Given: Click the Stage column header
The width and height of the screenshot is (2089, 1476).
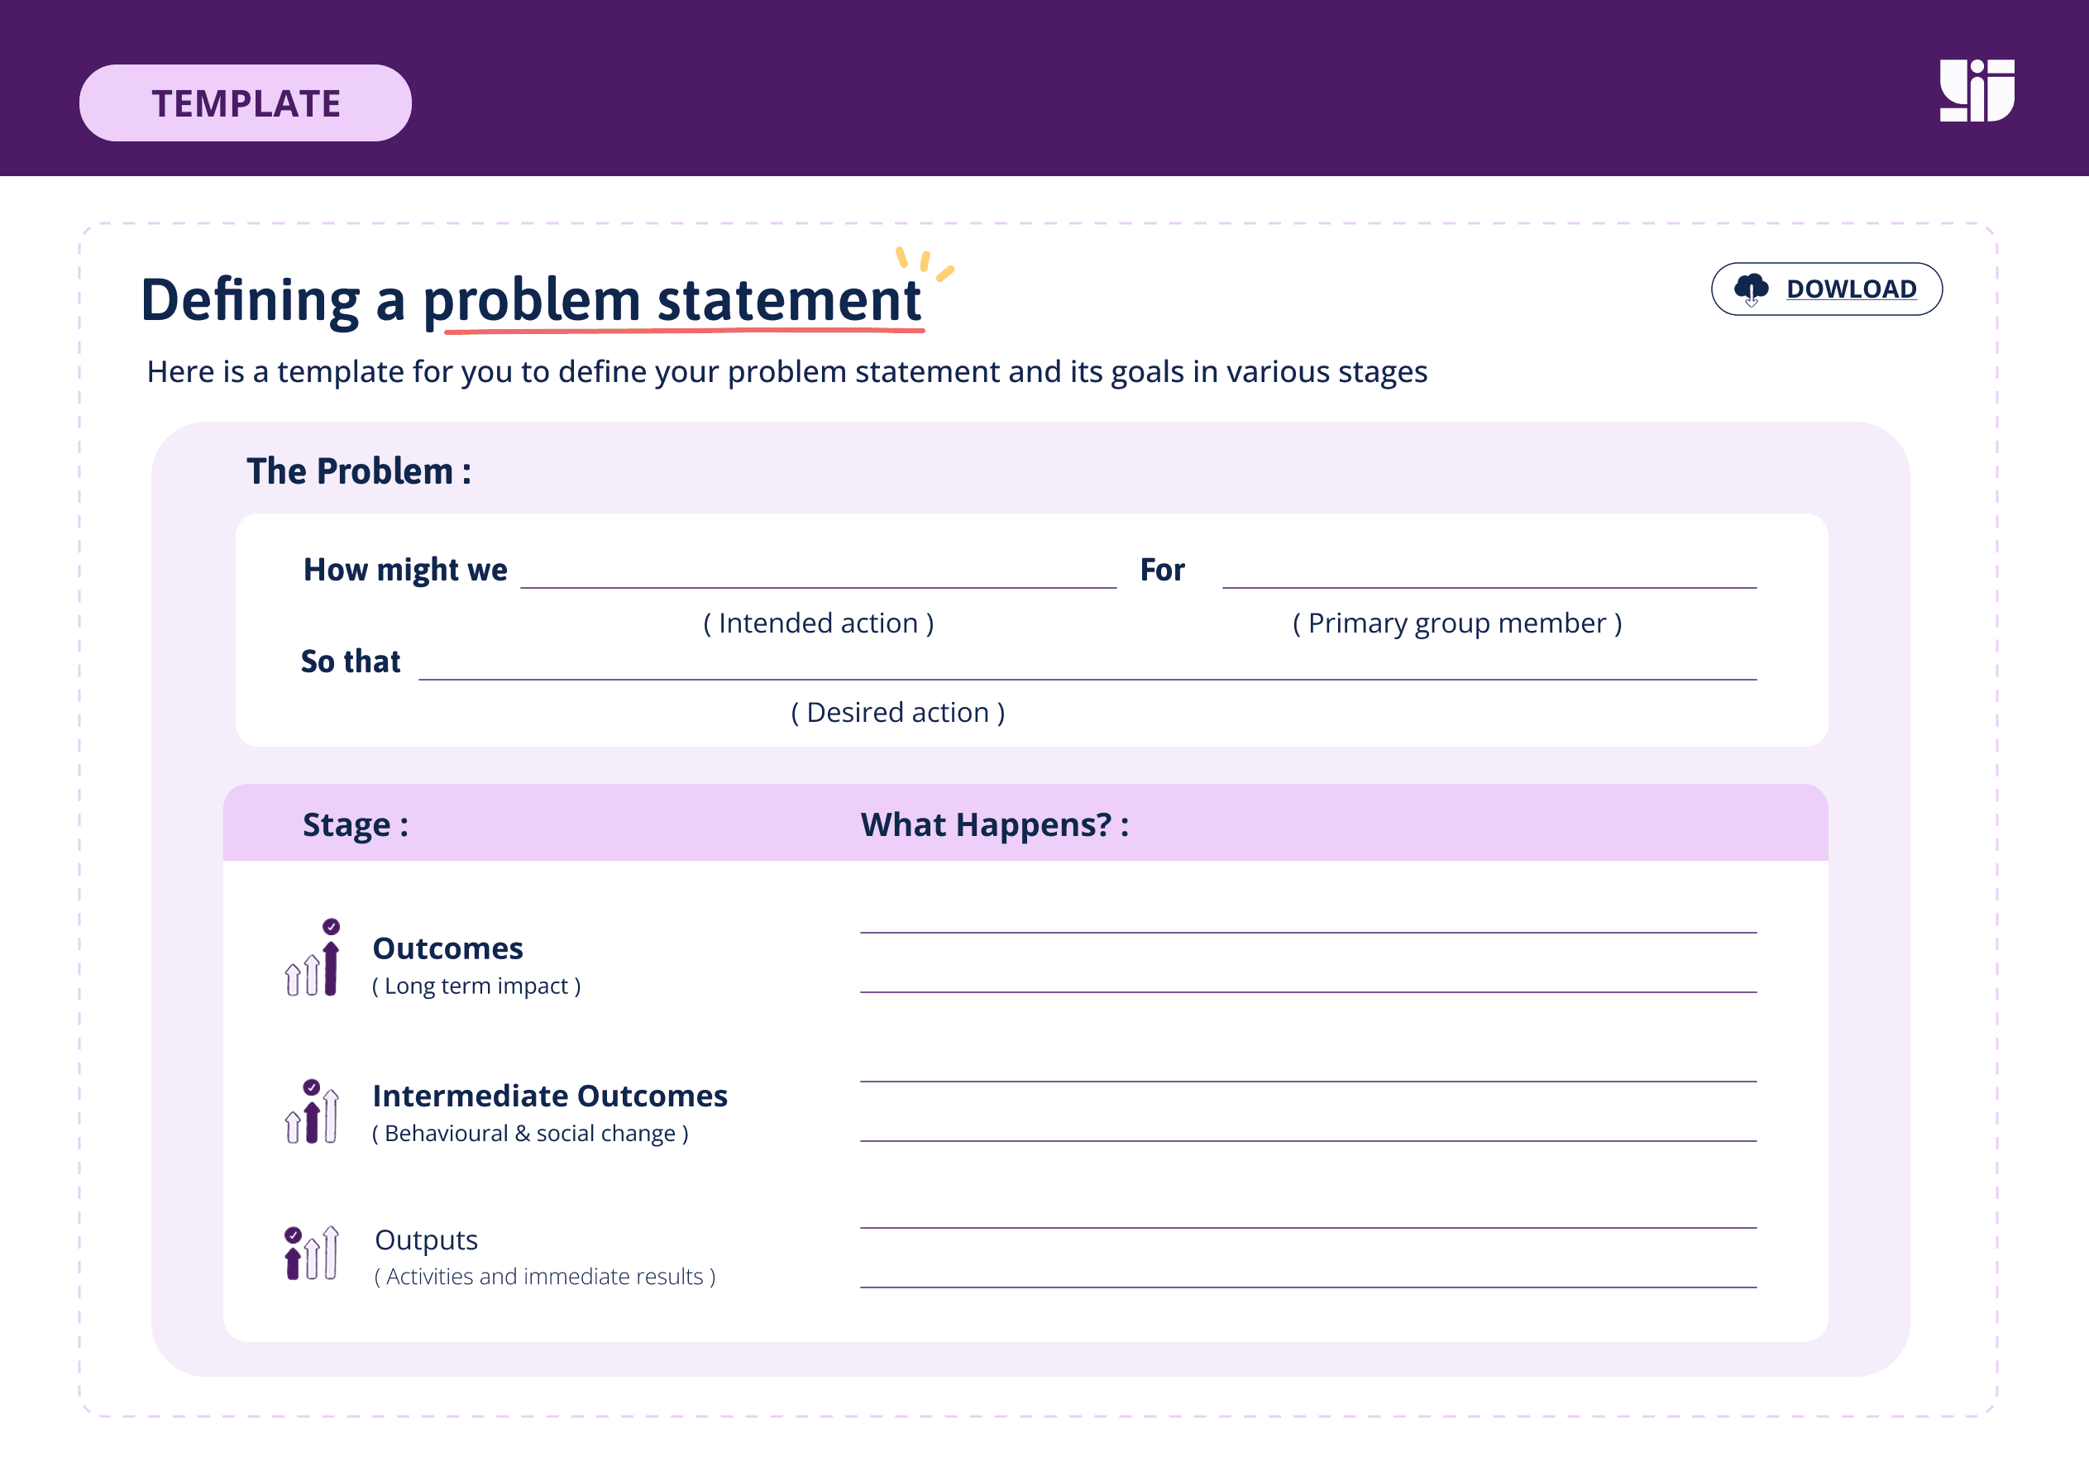Looking at the screenshot, I should coord(355,824).
